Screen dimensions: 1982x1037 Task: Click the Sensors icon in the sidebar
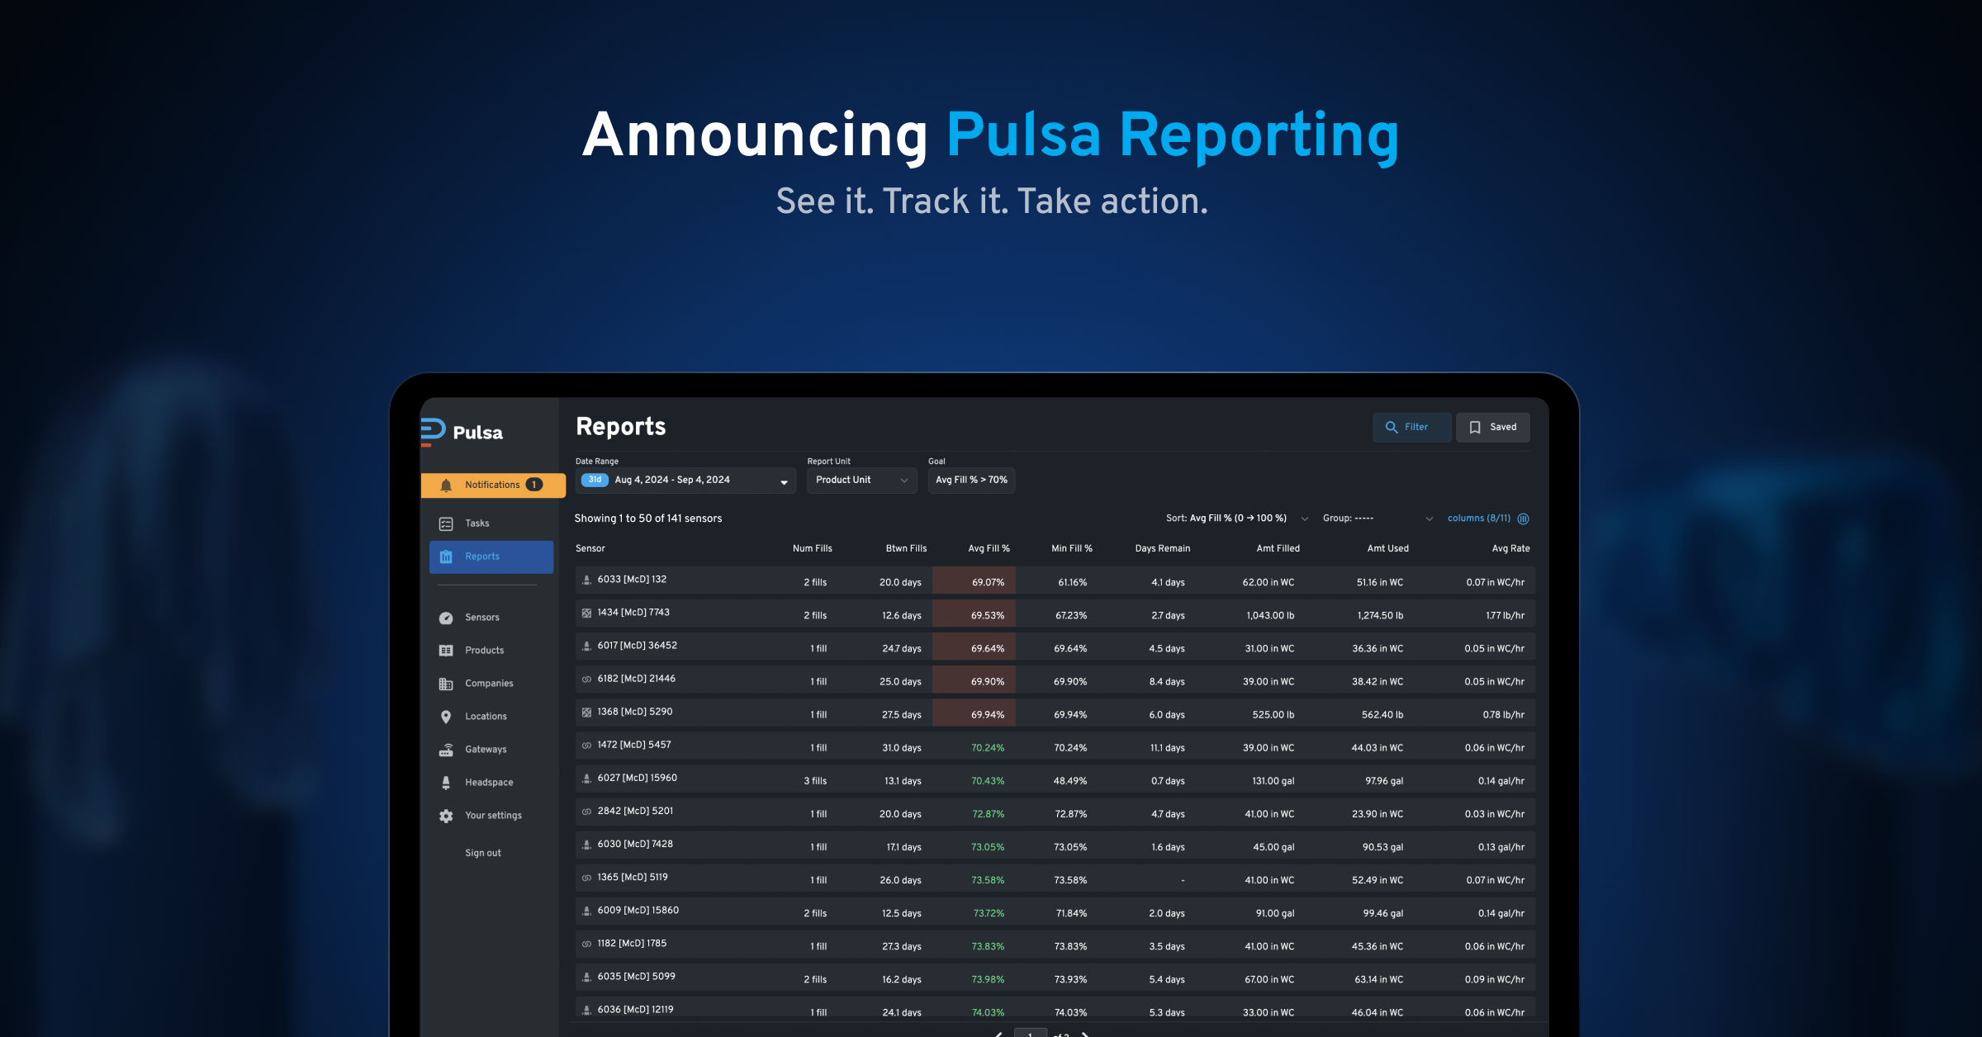(x=446, y=617)
